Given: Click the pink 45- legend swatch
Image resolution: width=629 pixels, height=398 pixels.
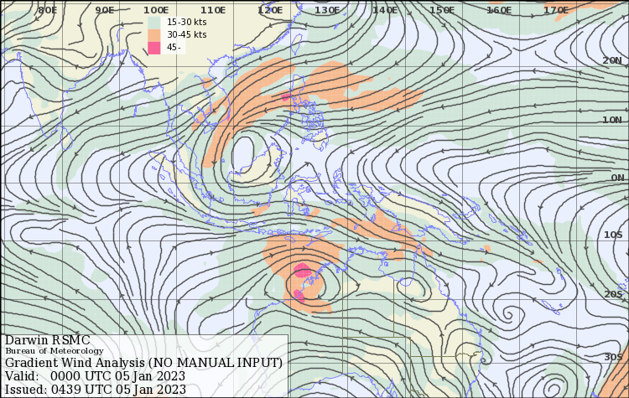Looking at the screenshot, I should point(154,48).
